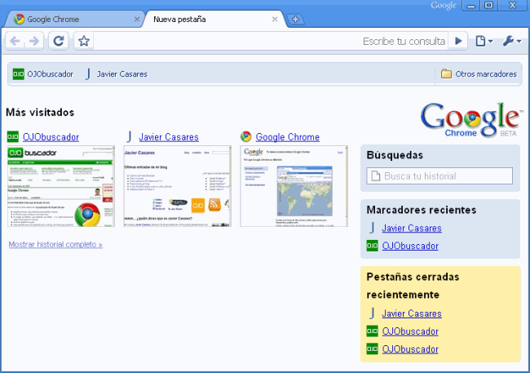
Task: Click Javier Casares link under Más visitados
Action: point(169,137)
